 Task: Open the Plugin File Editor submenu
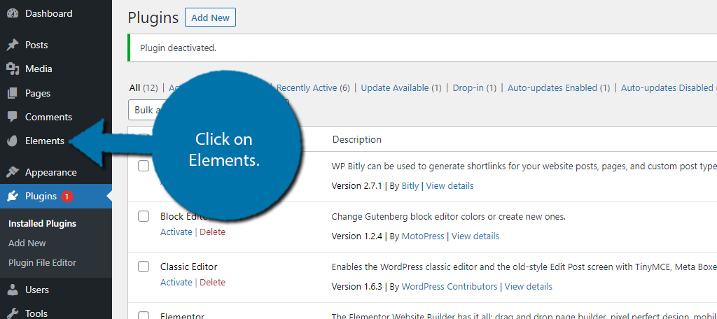click(42, 263)
